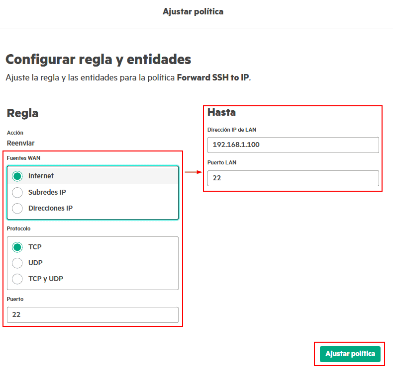The height and width of the screenshot is (372, 393).
Task: Click the Reenviar action value
Action: click(x=20, y=143)
